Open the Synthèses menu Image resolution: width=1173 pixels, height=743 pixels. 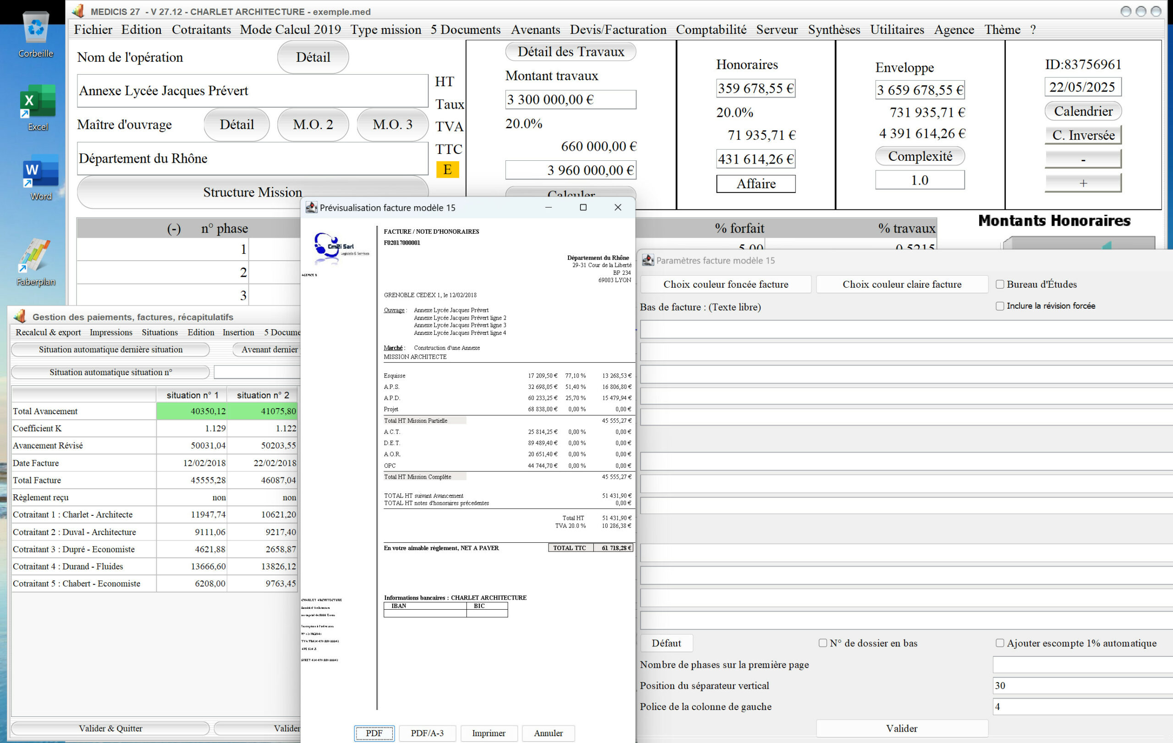[x=834, y=30]
